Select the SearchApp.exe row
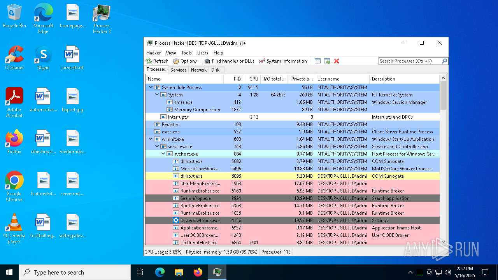This screenshot has width=498, height=280. pyautogui.click(x=292, y=198)
